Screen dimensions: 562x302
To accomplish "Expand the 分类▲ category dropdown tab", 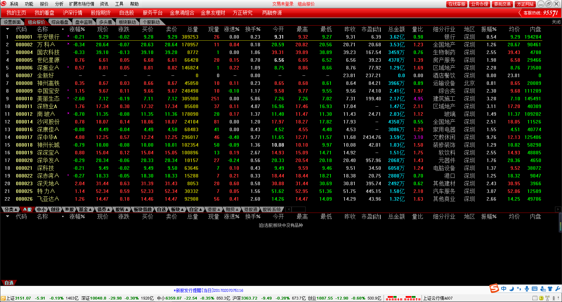I will click(11, 209).
